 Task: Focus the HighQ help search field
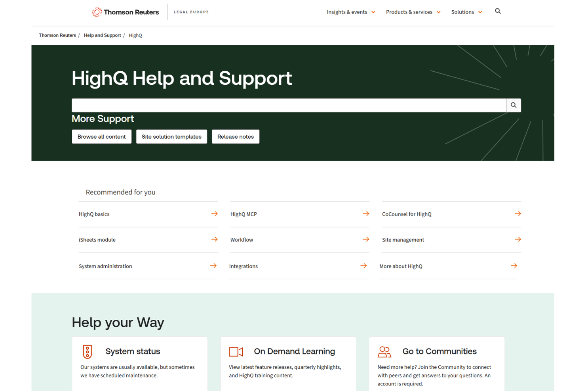point(289,105)
